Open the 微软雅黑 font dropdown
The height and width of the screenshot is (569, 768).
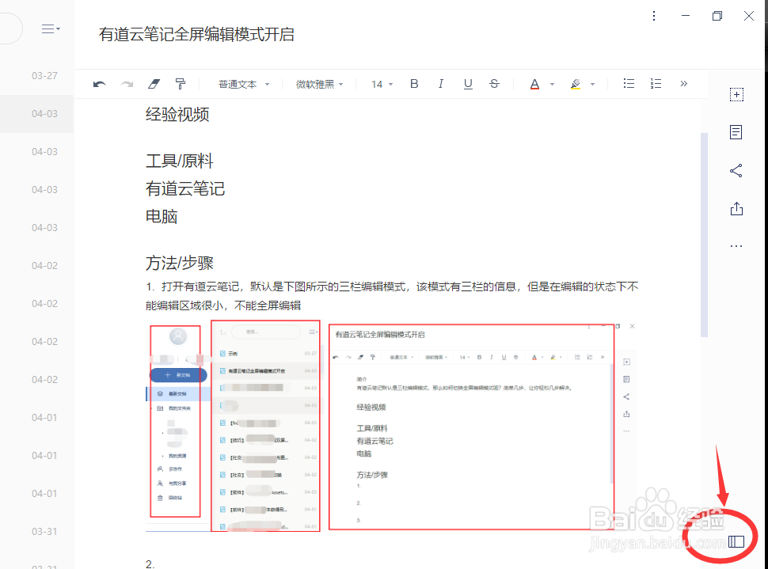click(x=318, y=83)
